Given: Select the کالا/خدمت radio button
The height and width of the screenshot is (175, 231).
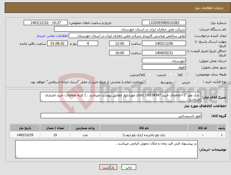Looking at the screenshot, I should click(150, 74).
